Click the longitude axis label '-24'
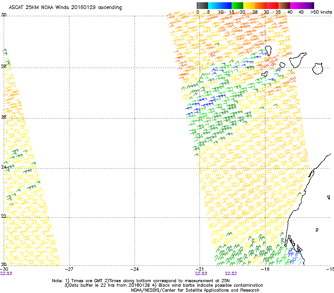This screenshot has width=334, height=293. pyautogui.click(x=135, y=269)
